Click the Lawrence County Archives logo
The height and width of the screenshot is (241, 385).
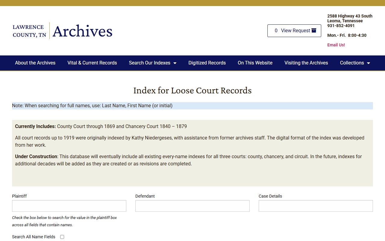[63, 31]
